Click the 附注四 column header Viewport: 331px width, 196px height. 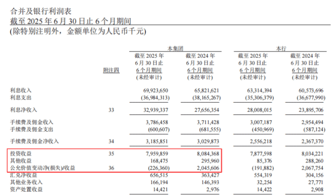pyautogui.click(x=111, y=70)
